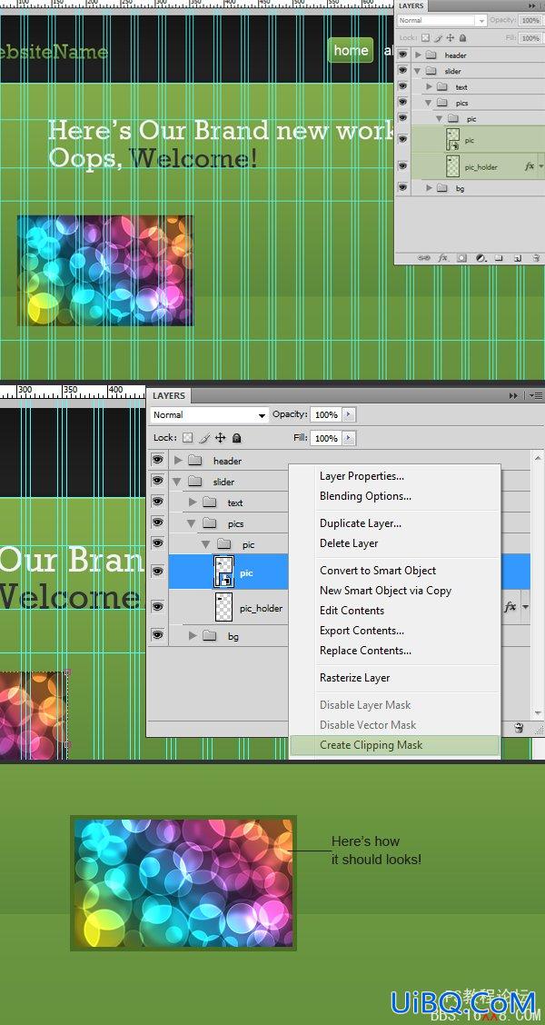Click the LAYERS tab of small panel
The width and height of the screenshot is (545, 1025).
[x=411, y=5]
